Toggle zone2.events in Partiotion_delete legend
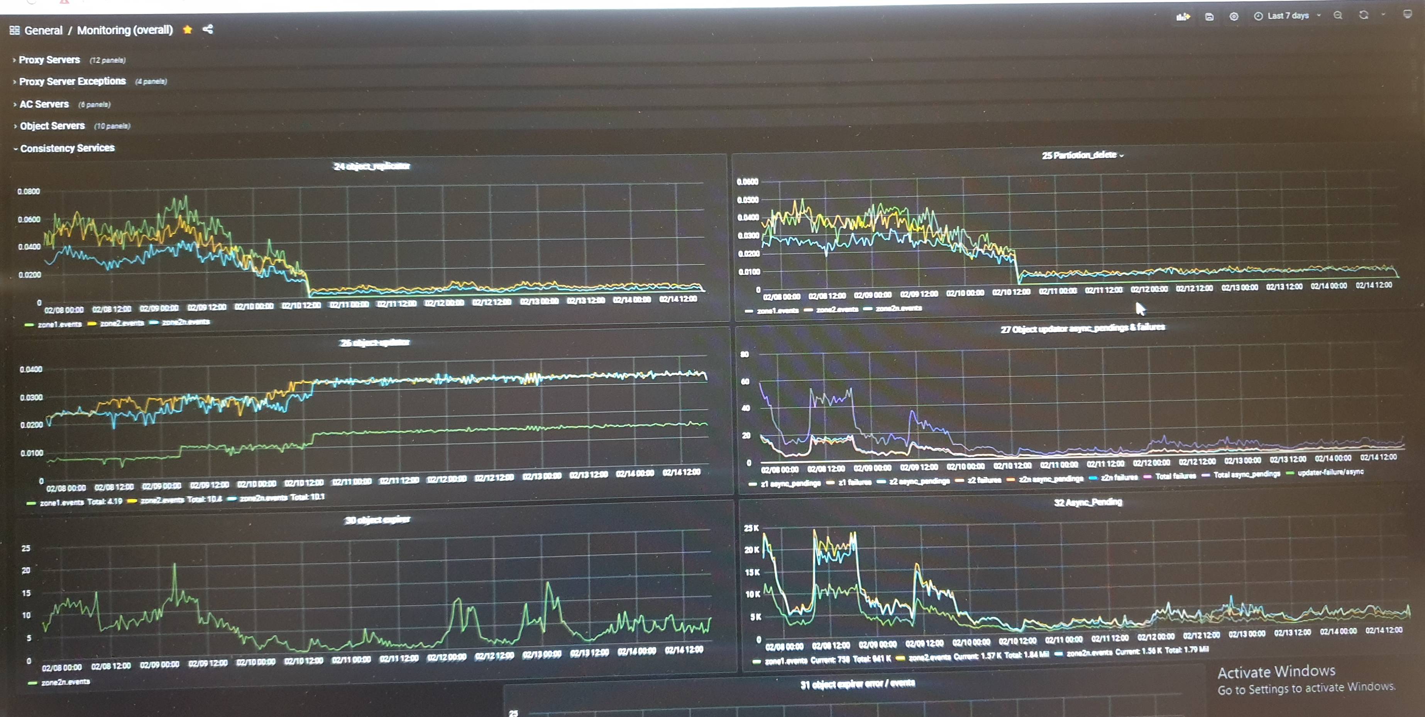 click(x=837, y=310)
